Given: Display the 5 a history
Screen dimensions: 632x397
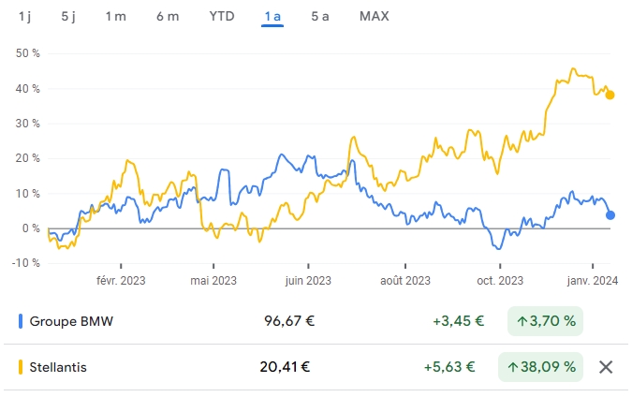Looking at the screenshot, I should pyautogui.click(x=320, y=17).
